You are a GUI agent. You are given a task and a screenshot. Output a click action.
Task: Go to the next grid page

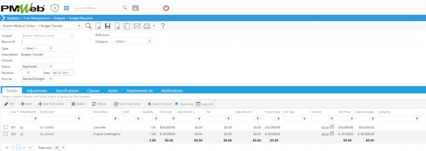pos(25,148)
